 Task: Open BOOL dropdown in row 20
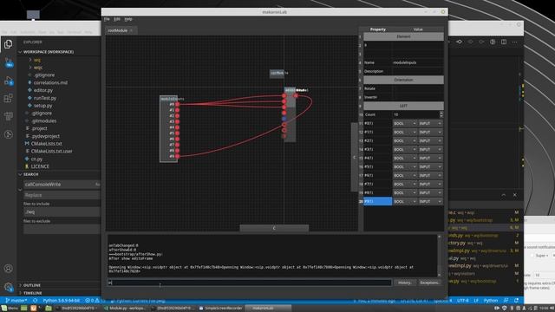(405, 201)
